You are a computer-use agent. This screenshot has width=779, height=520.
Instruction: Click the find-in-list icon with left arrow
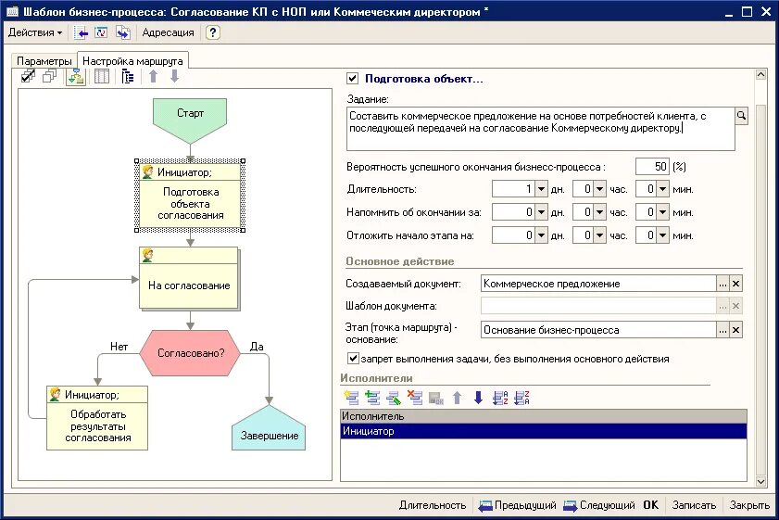82,32
